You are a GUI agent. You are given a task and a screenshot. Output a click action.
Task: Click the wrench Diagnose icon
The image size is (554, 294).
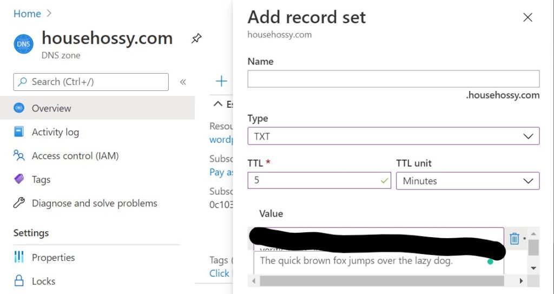coord(19,202)
